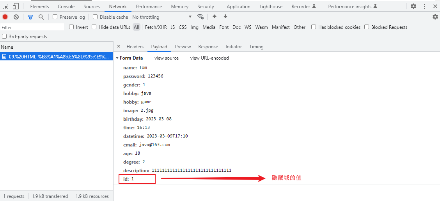Focus the Filter text field
The width and height of the screenshot is (440, 201).
coord(32,27)
